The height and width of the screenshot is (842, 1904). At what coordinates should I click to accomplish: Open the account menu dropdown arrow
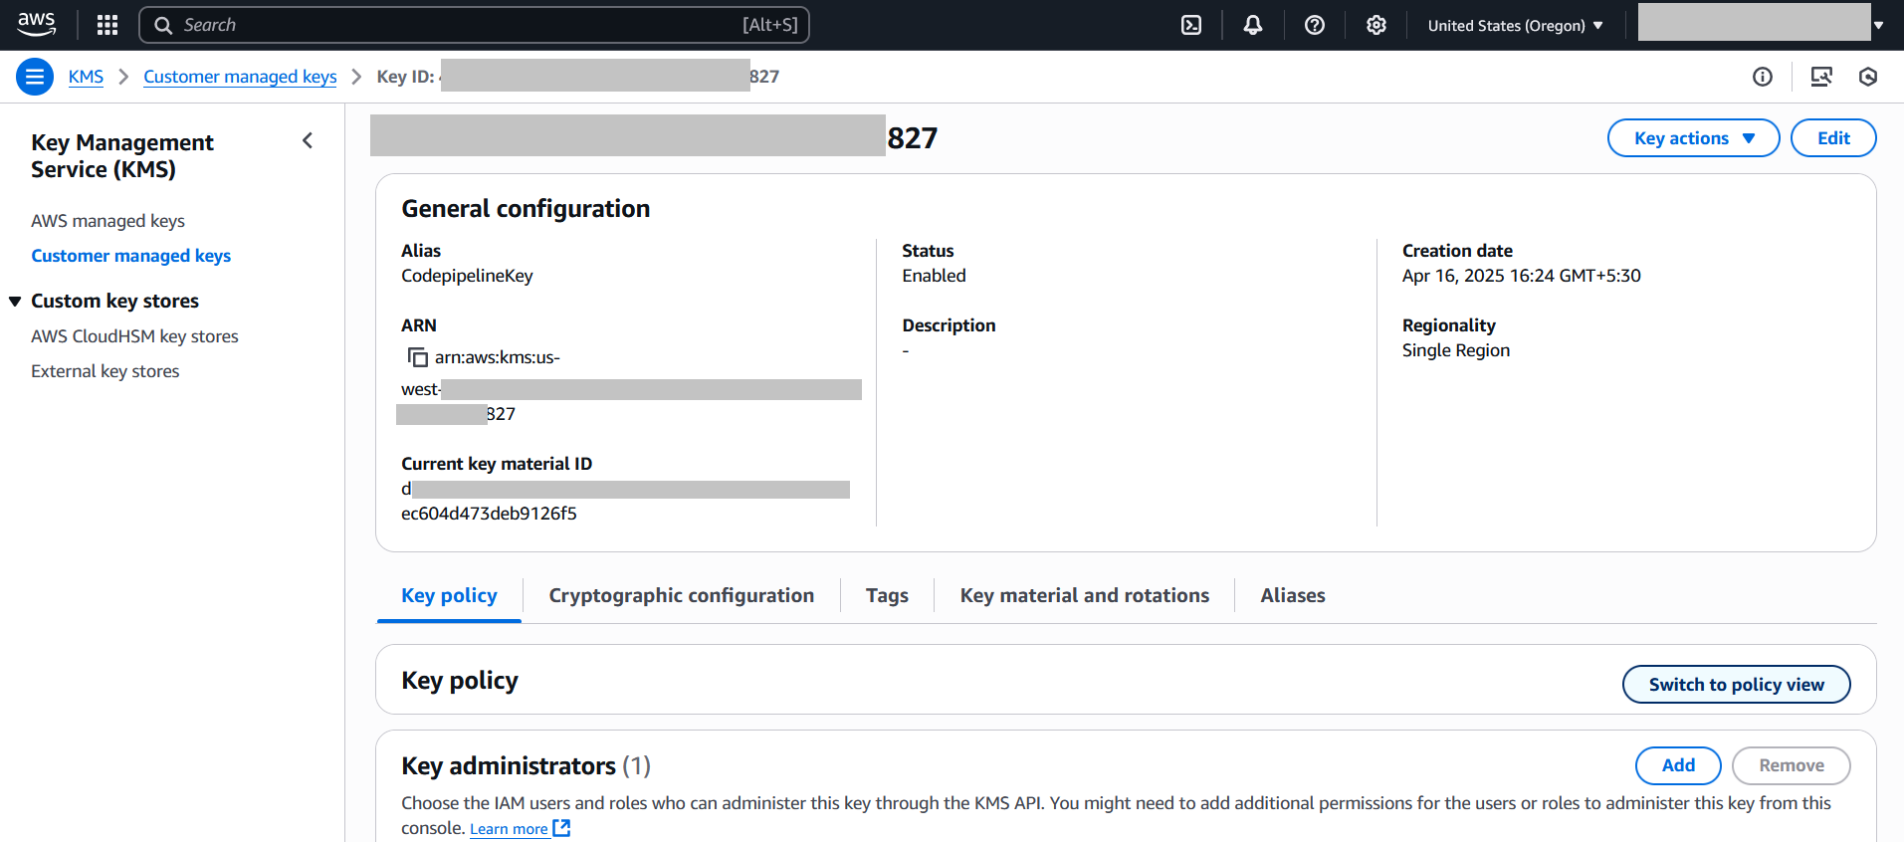[1878, 25]
